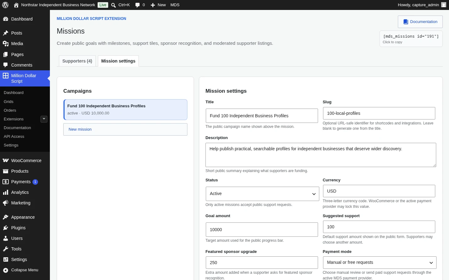Screen dimensions: 449x280
Task: Click the WordPress logo icon
Action: [x=5, y=5]
